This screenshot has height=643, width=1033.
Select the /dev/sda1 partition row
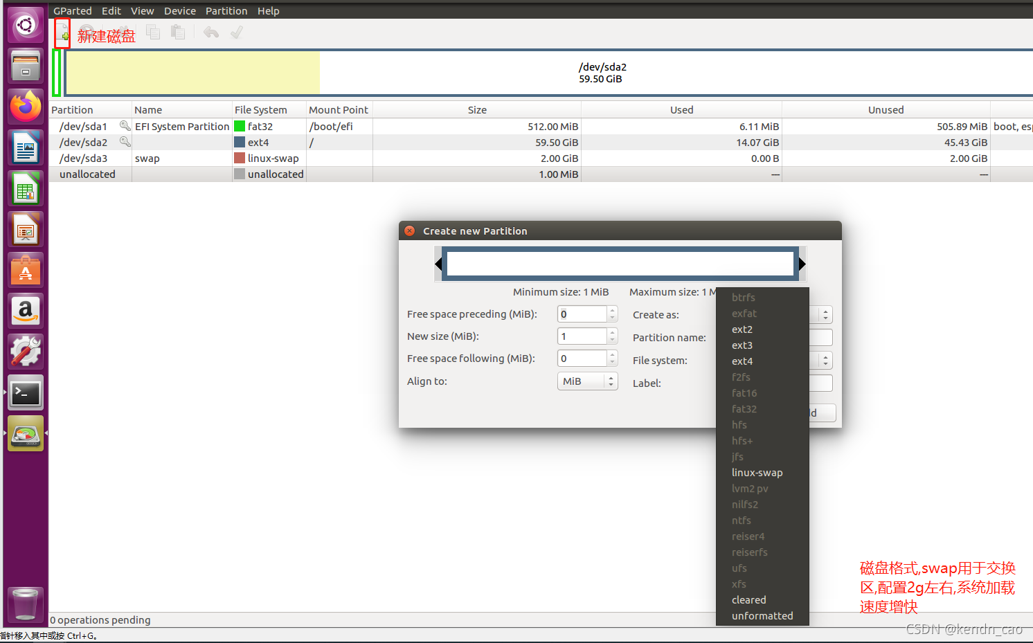pos(541,126)
